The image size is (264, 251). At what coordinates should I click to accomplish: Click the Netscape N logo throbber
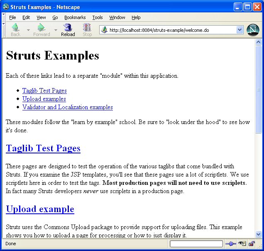[253, 30]
